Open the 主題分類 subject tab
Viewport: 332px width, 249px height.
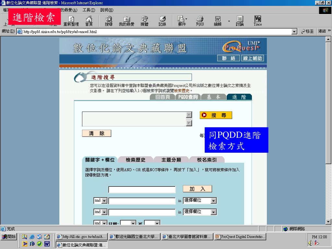(171, 160)
